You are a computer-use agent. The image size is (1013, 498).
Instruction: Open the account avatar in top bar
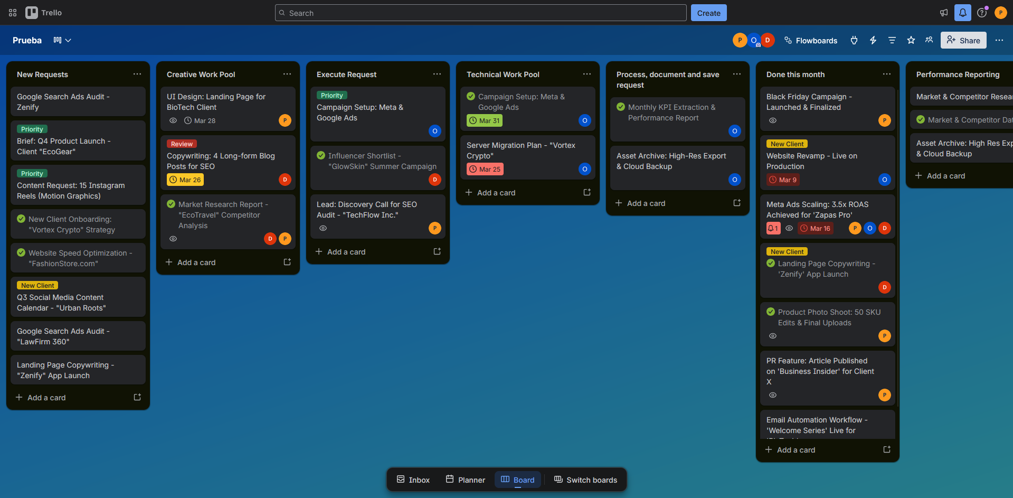point(1000,13)
